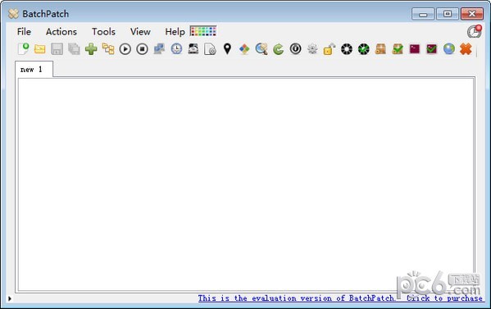Viewport: 491px width, 309px height.
Task: Open the Actions menu
Action: pyautogui.click(x=61, y=32)
